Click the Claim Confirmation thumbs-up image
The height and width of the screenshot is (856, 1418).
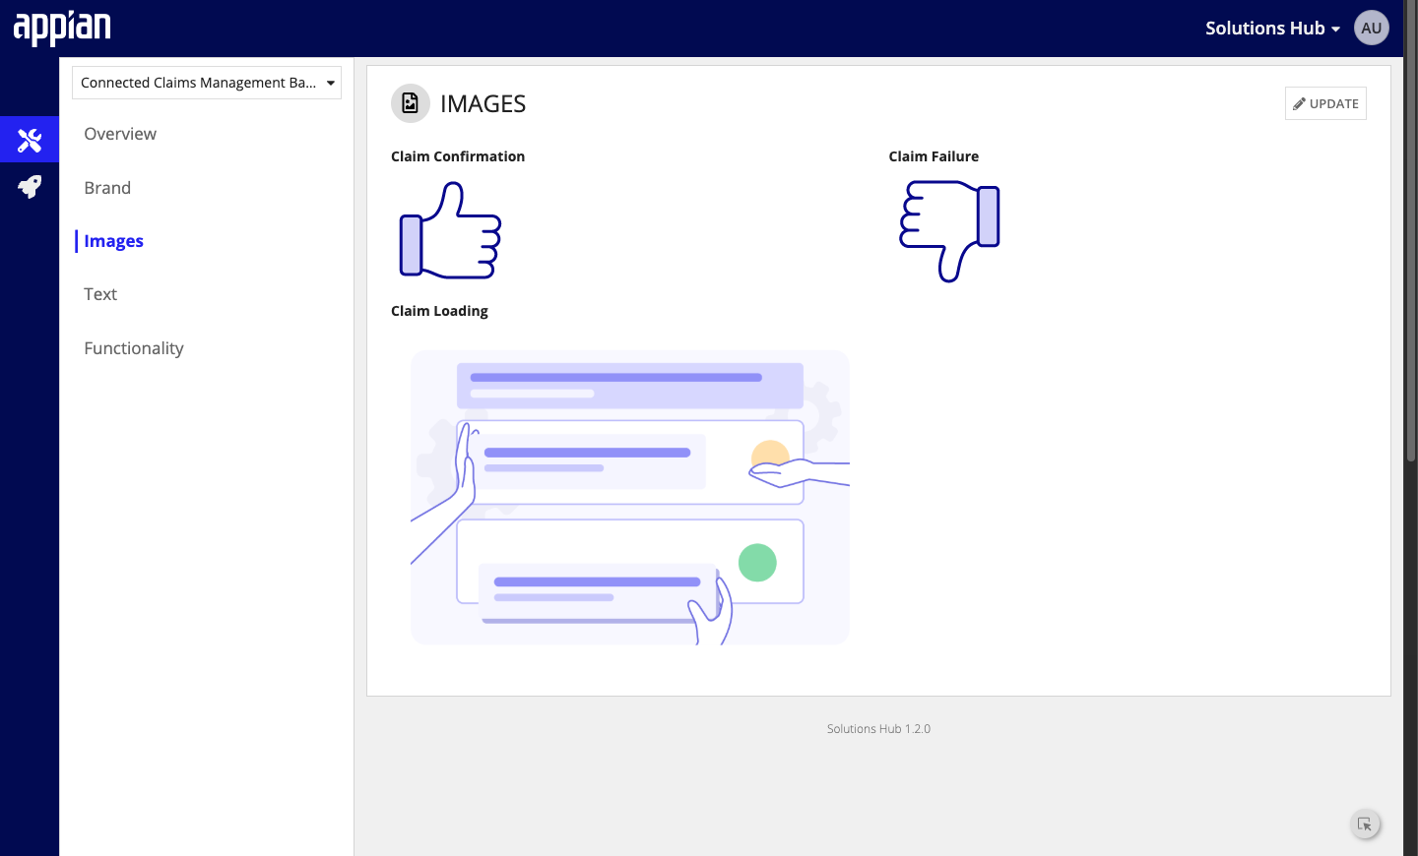pyautogui.click(x=450, y=230)
